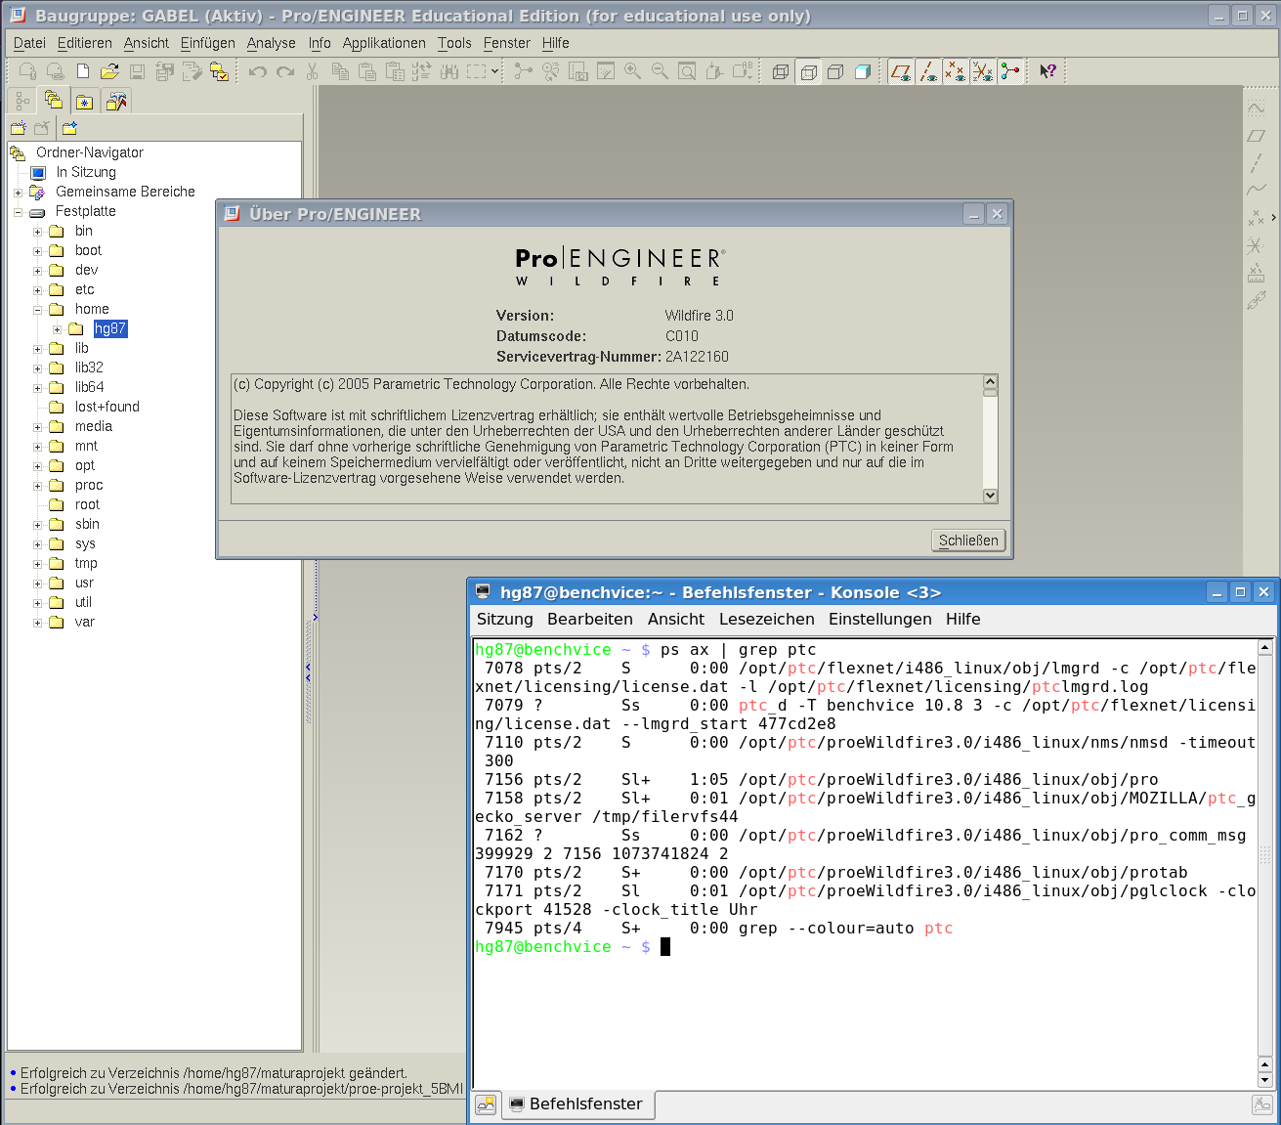Switch to shaded display cube icon

[863, 71]
